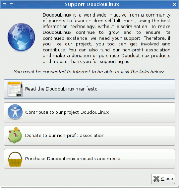Open Purchase DoudouLinux products and media

click(89, 159)
